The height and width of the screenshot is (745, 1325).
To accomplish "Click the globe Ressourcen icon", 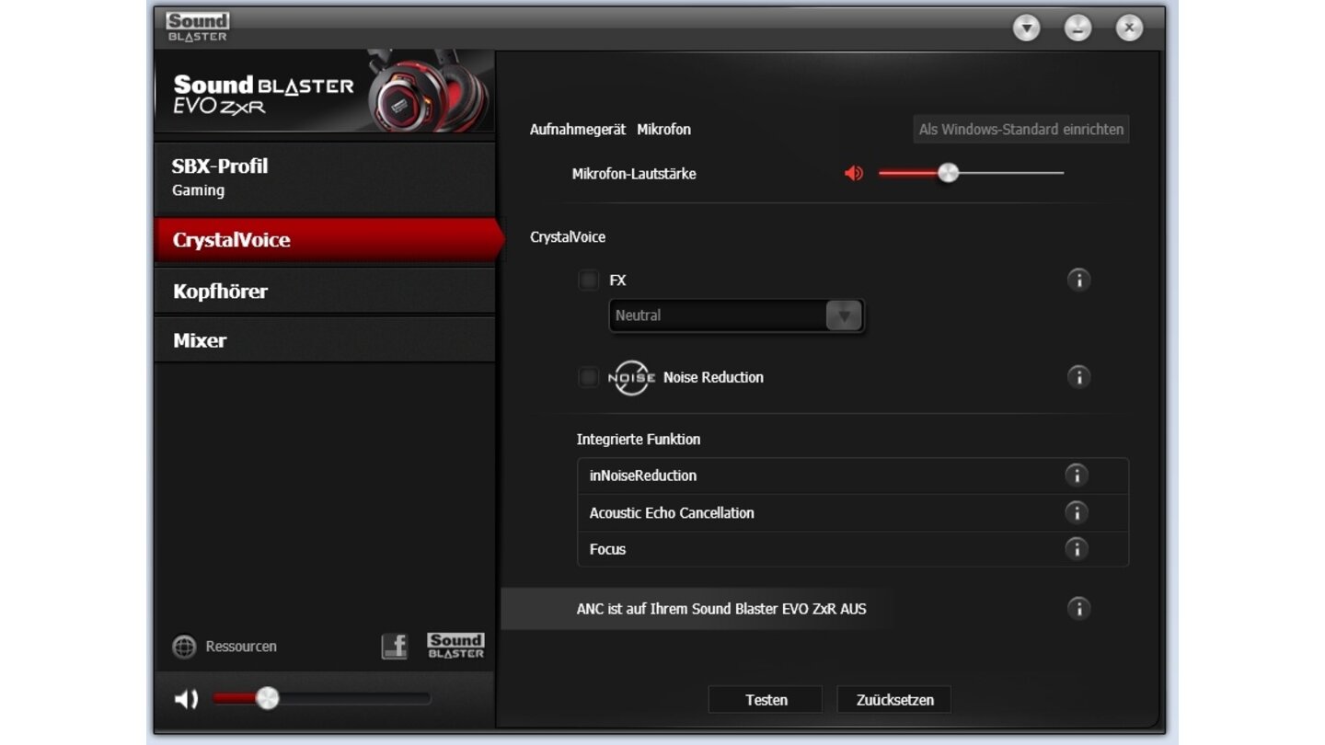I will (x=184, y=647).
